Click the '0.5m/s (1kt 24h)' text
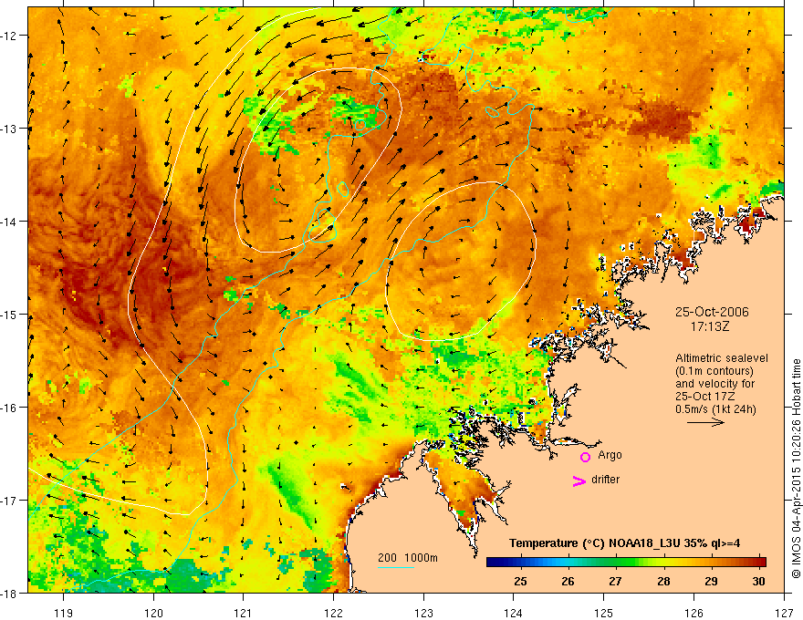The image size is (803, 620). pyautogui.click(x=716, y=409)
